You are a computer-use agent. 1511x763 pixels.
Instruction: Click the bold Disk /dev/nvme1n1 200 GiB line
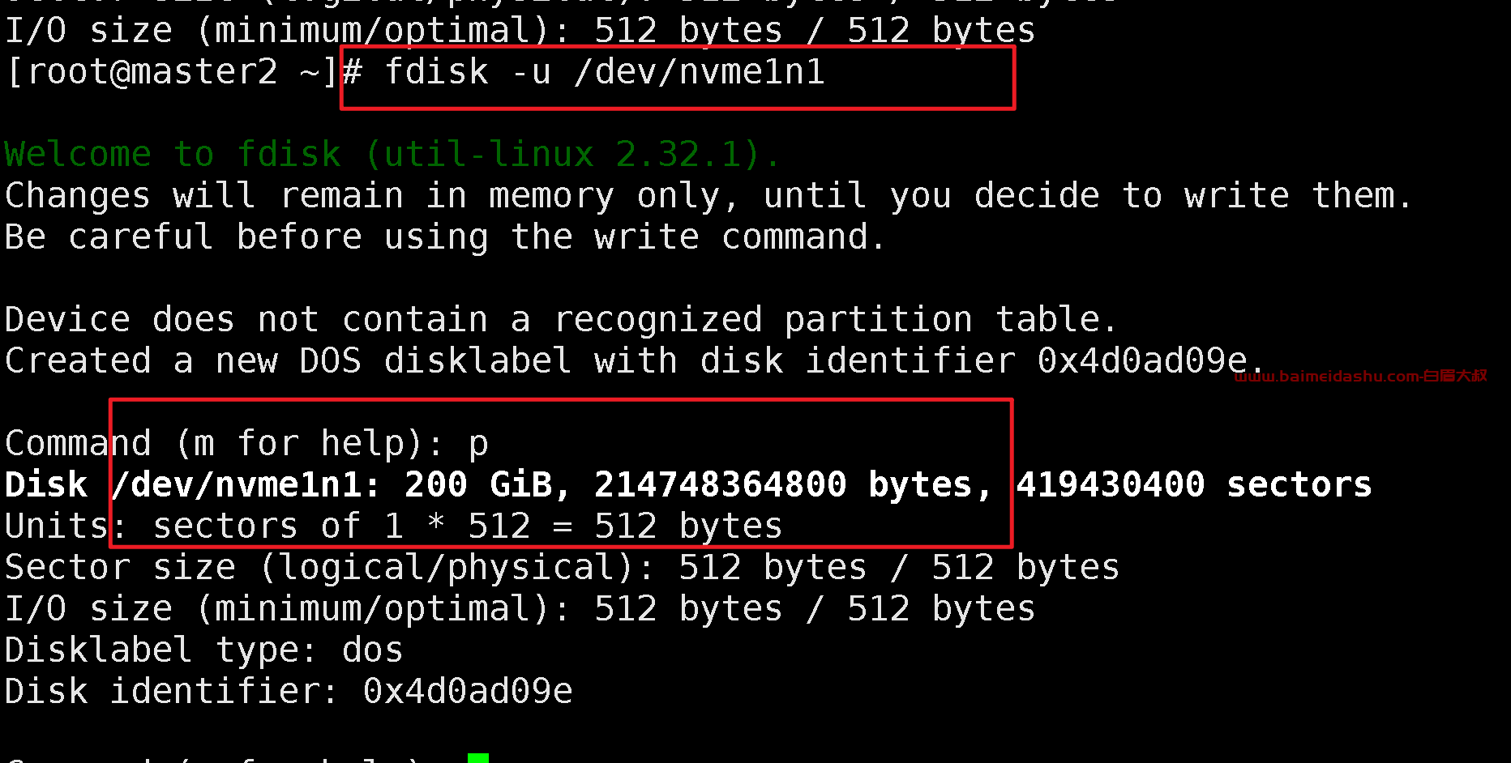click(688, 484)
